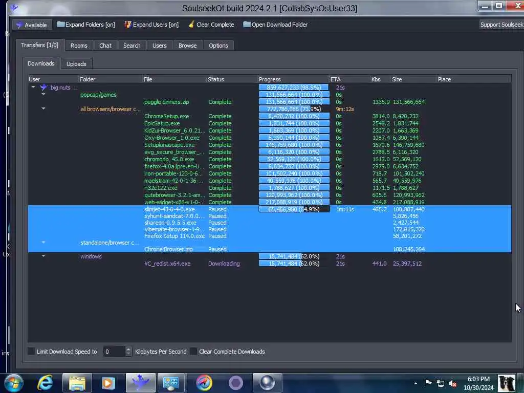The image size is (524, 393).
Task: Click the Available status bird icon
Action: [19, 25]
